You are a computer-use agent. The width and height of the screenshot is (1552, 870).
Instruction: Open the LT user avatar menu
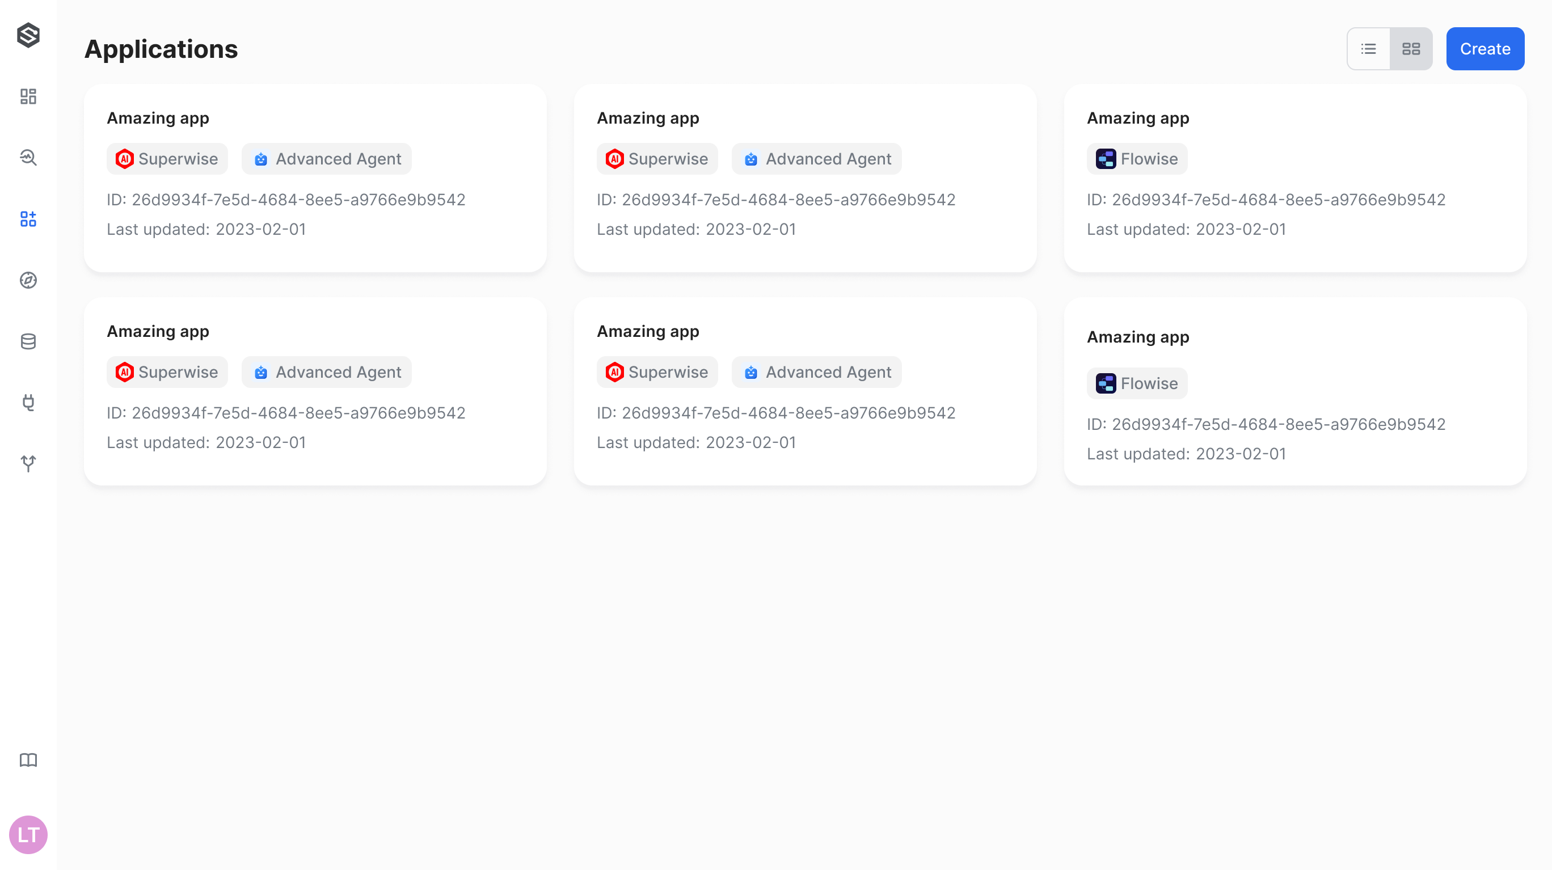[x=28, y=835]
